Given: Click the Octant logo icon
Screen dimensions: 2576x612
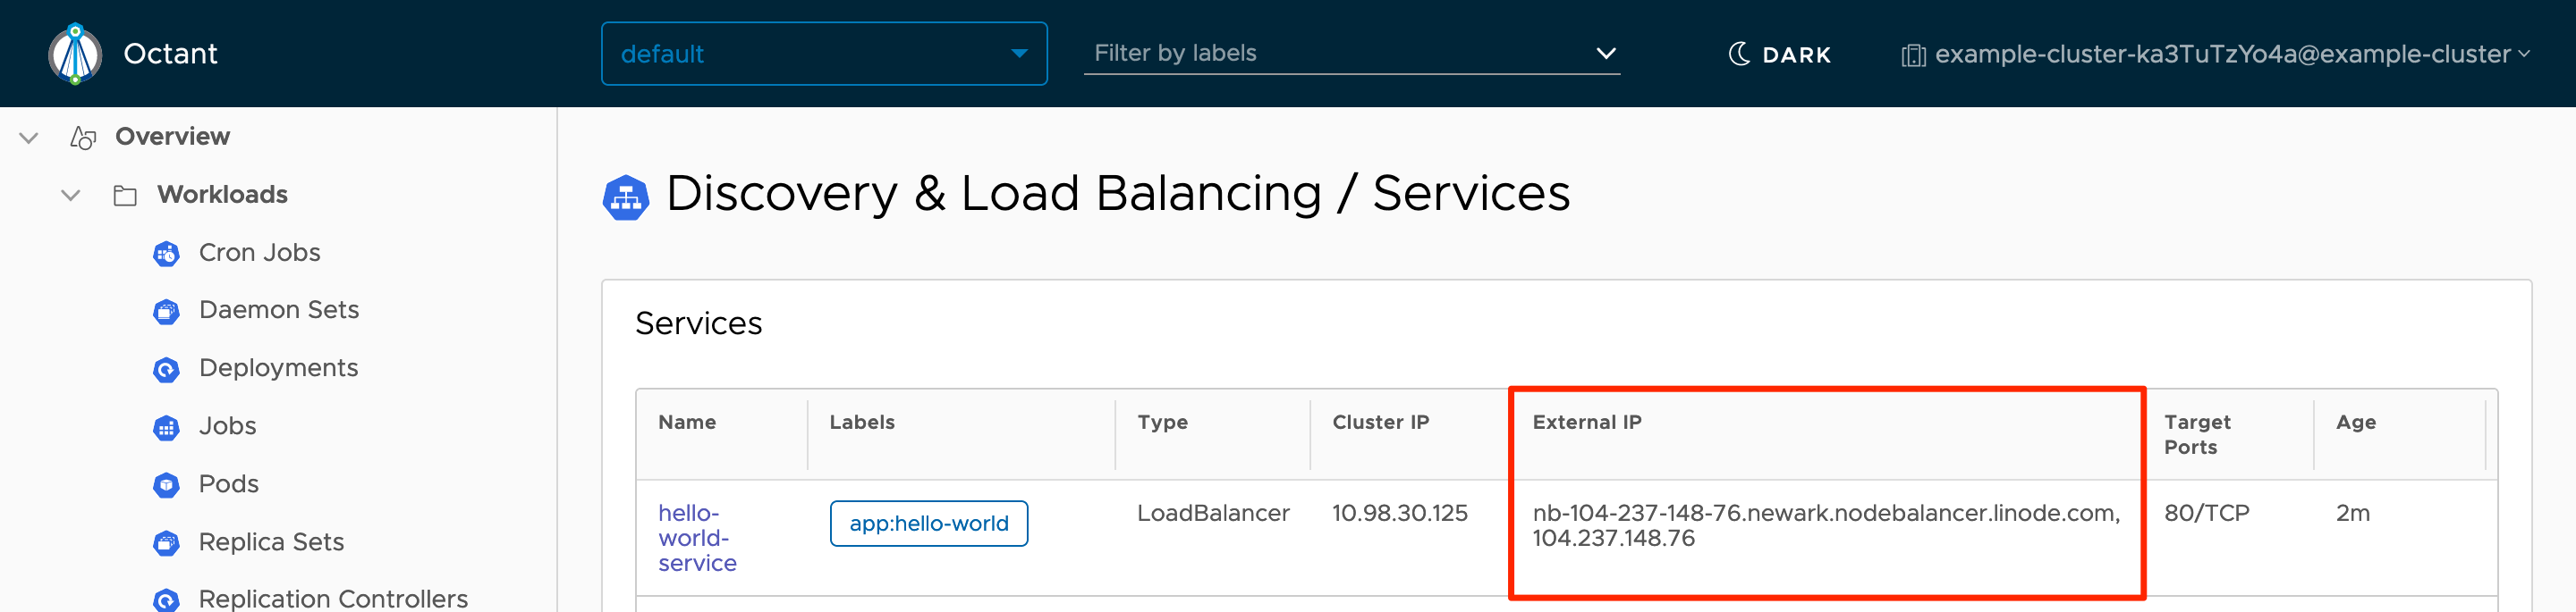Looking at the screenshot, I should (75, 54).
